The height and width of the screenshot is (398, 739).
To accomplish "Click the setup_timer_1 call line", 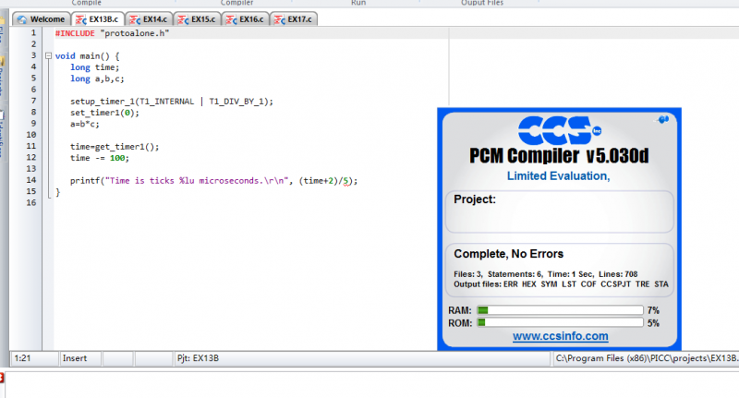I will point(172,102).
